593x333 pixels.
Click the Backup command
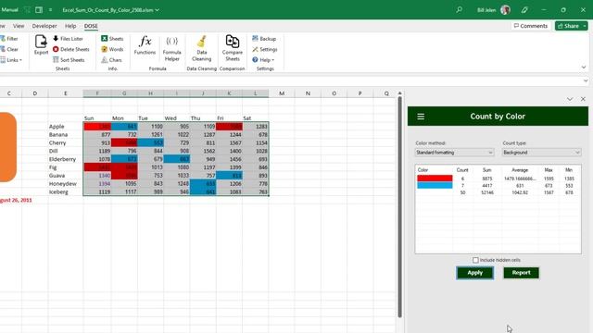click(x=264, y=39)
